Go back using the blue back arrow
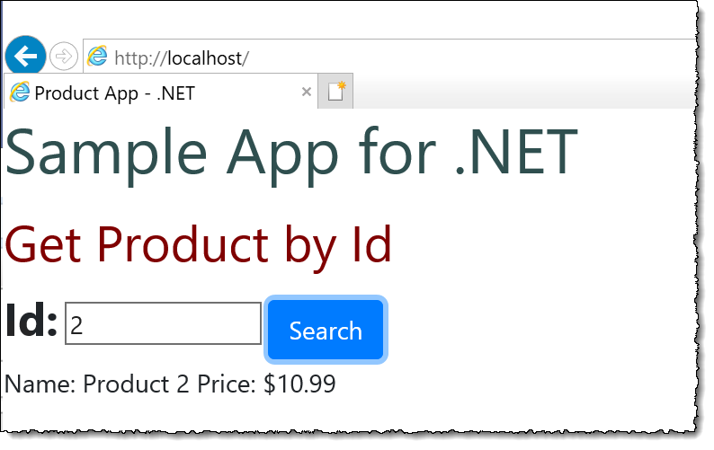 point(25,56)
